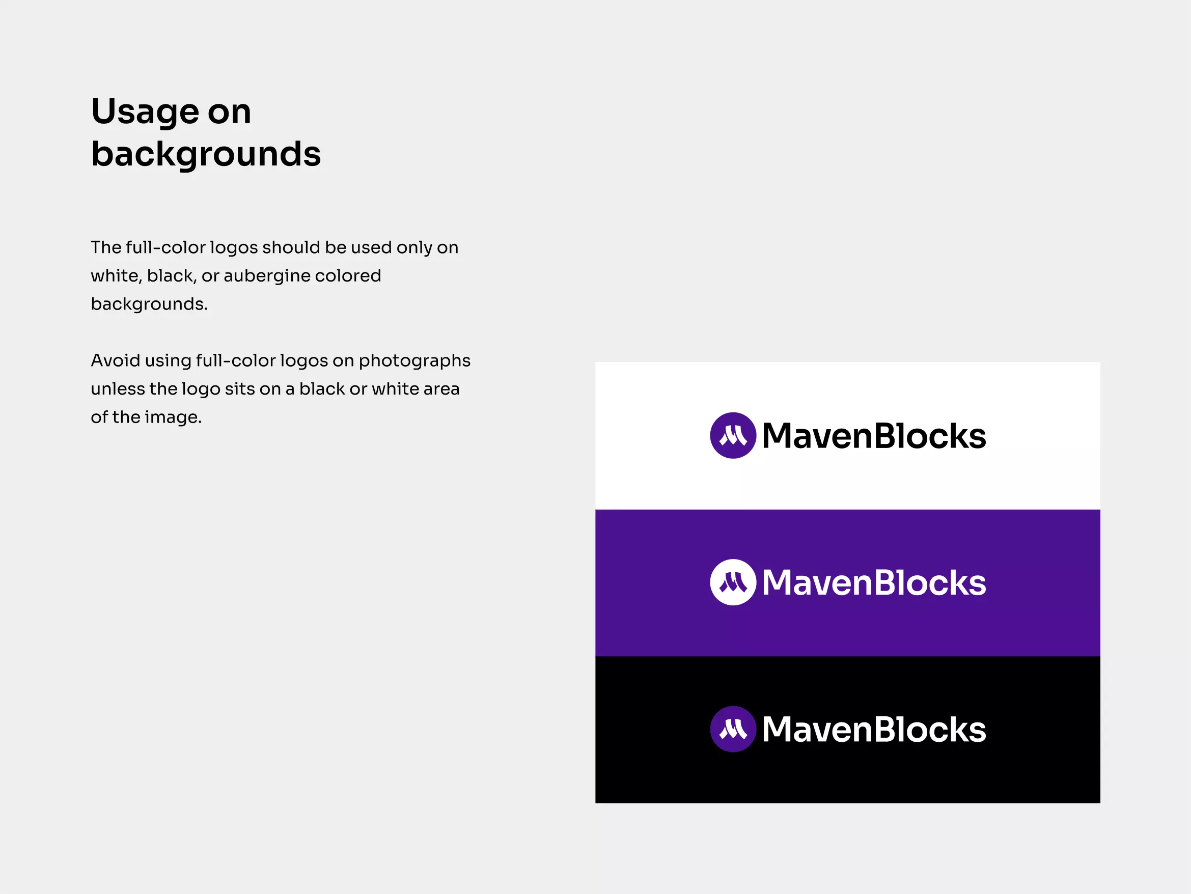Click the small word "backgrounds." ending first paragraph
1191x894 pixels.
point(149,304)
